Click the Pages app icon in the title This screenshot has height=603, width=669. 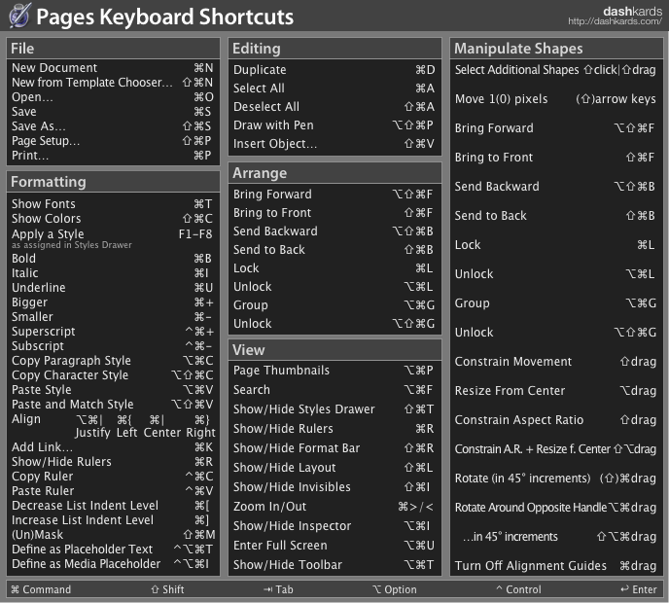[x=19, y=16]
